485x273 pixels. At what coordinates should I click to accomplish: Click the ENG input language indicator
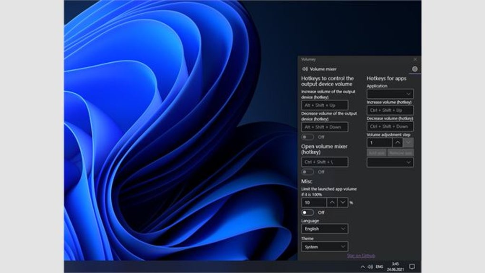coord(379,266)
